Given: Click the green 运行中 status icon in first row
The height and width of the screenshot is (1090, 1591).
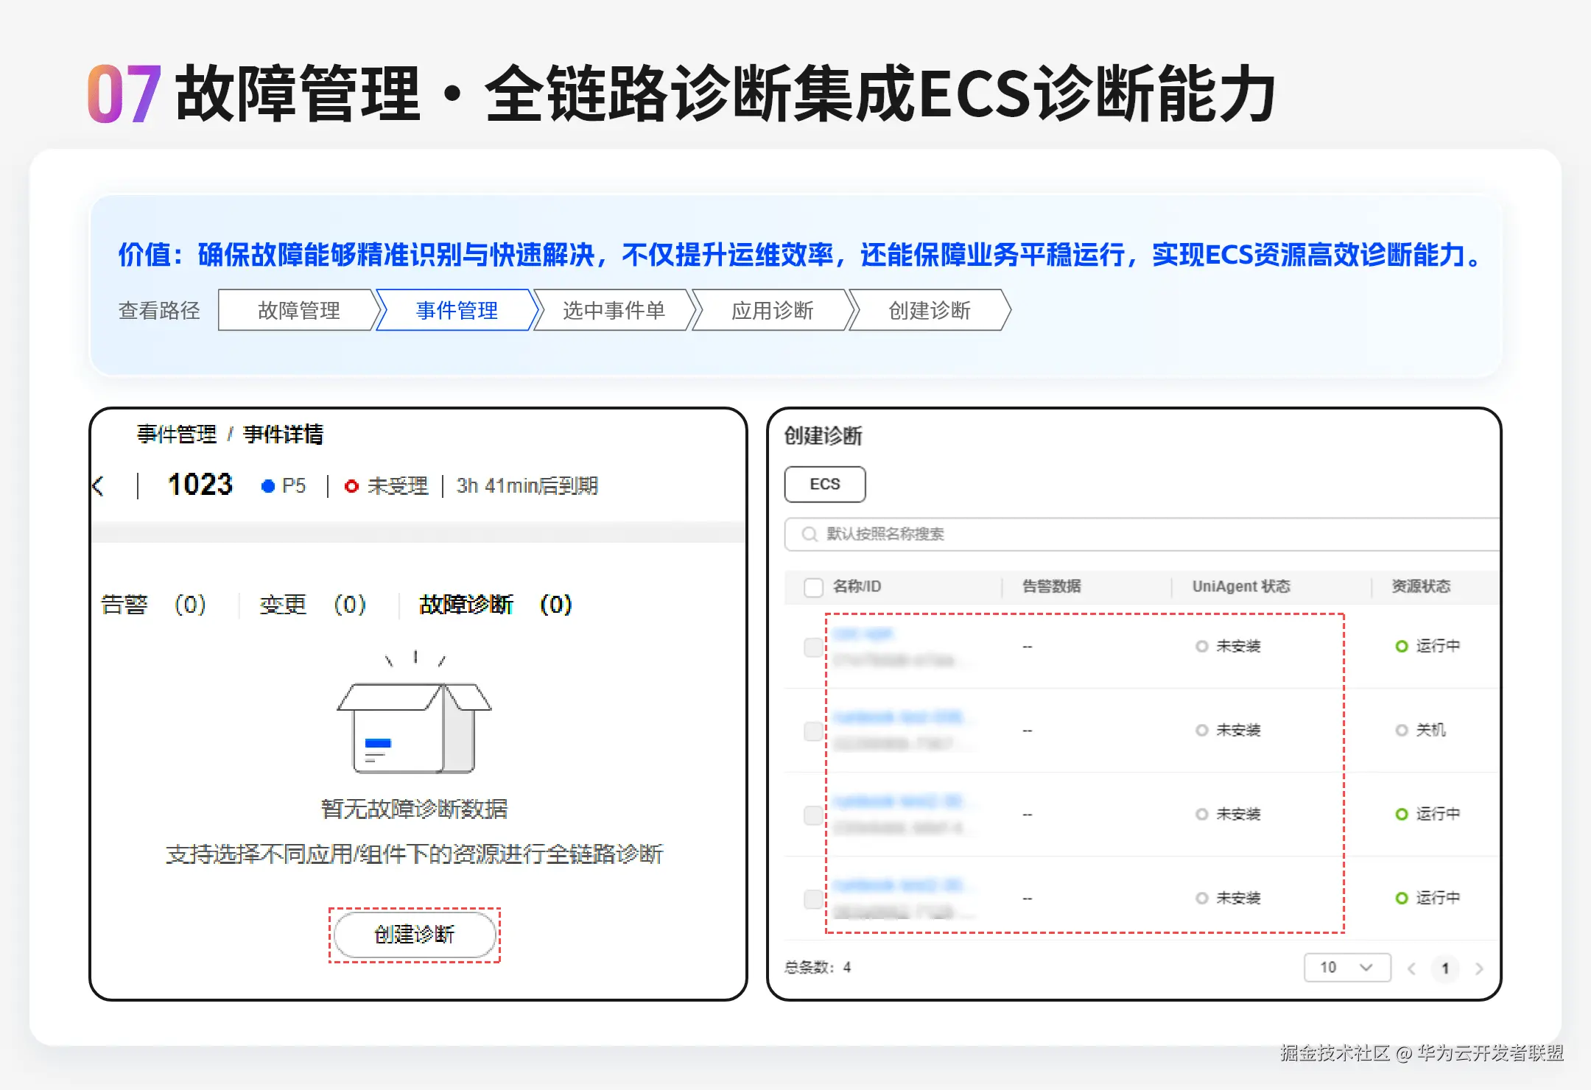Looking at the screenshot, I should tap(1402, 646).
